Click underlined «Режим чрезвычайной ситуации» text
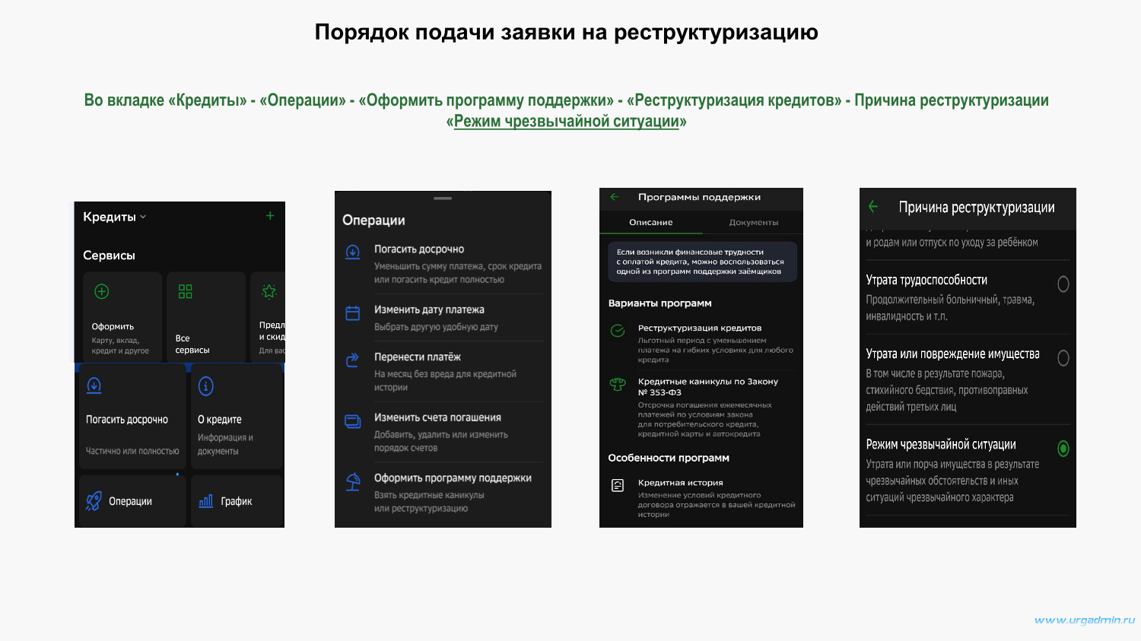The width and height of the screenshot is (1141, 641). 567,122
